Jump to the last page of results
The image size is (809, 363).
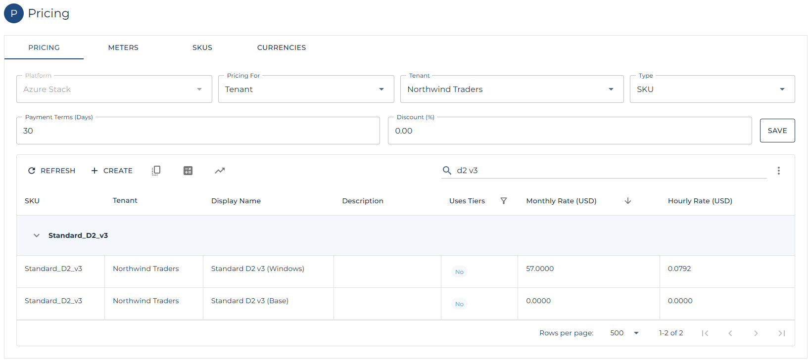point(781,333)
